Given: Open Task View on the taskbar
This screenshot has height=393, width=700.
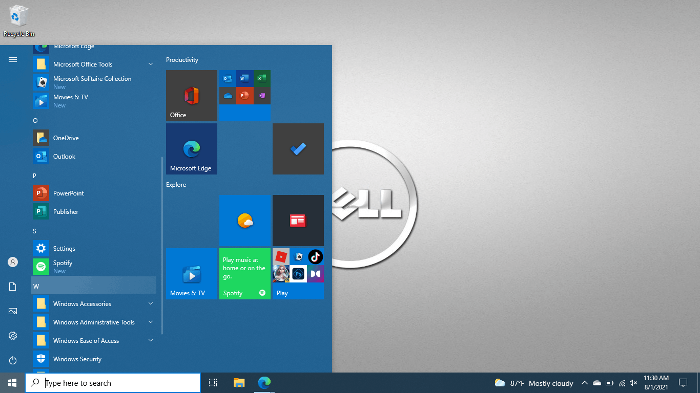Looking at the screenshot, I should point(213,383).
